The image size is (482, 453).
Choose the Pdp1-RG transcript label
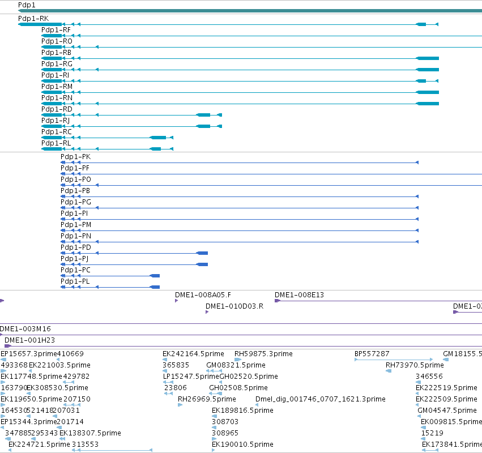point(57,64)
